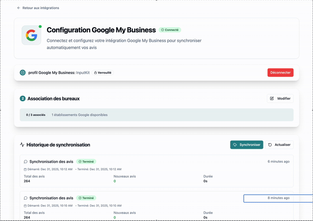This screenshot has width=313, height=221.
Task: Click the Modifier button
Action: pyautogui.click(x=280, y=99)
